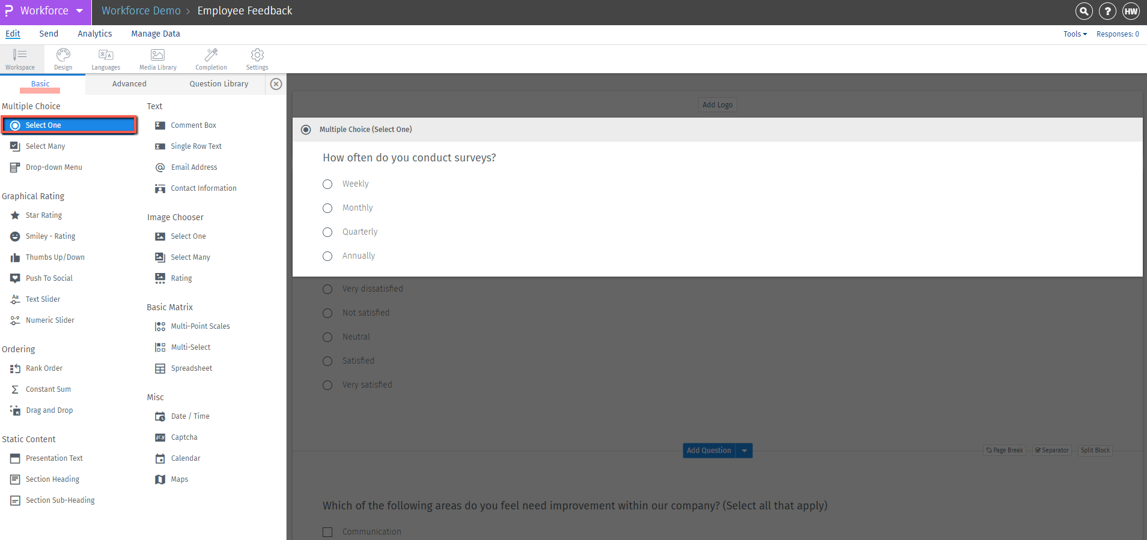Check the Communication checkbox

pyautogui.click(x=327, y=532)
